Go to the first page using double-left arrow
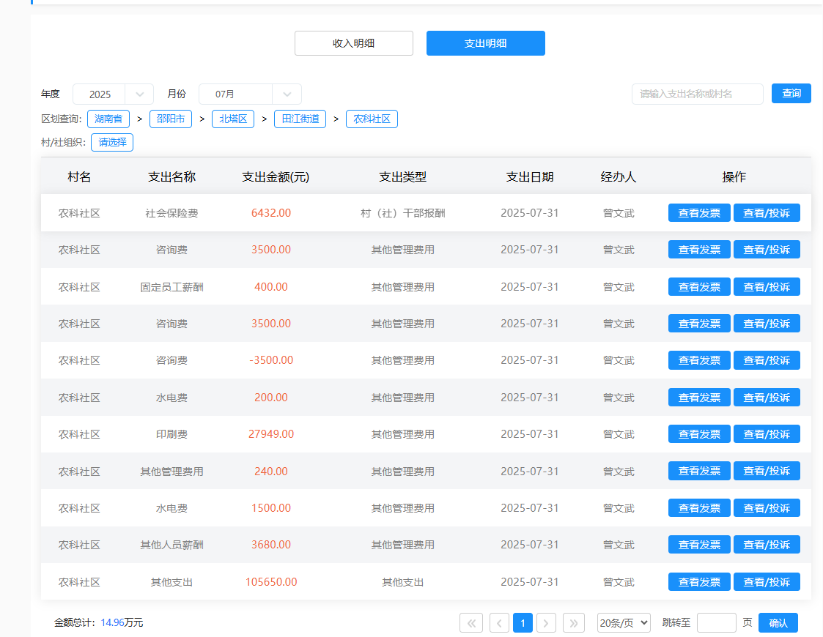 [x=470, y=623]
